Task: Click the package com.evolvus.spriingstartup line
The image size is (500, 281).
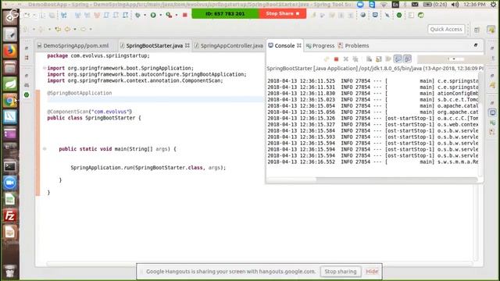Action: (98, 55)
